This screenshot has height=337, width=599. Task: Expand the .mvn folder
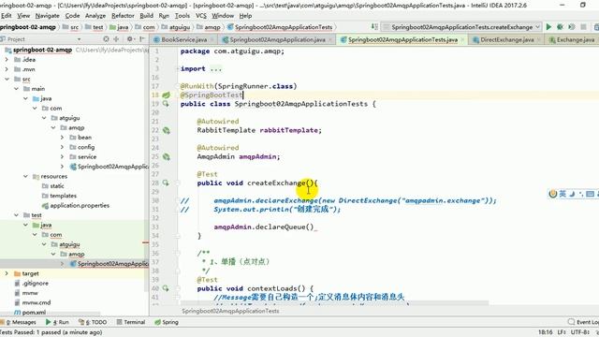coord(7,69)
